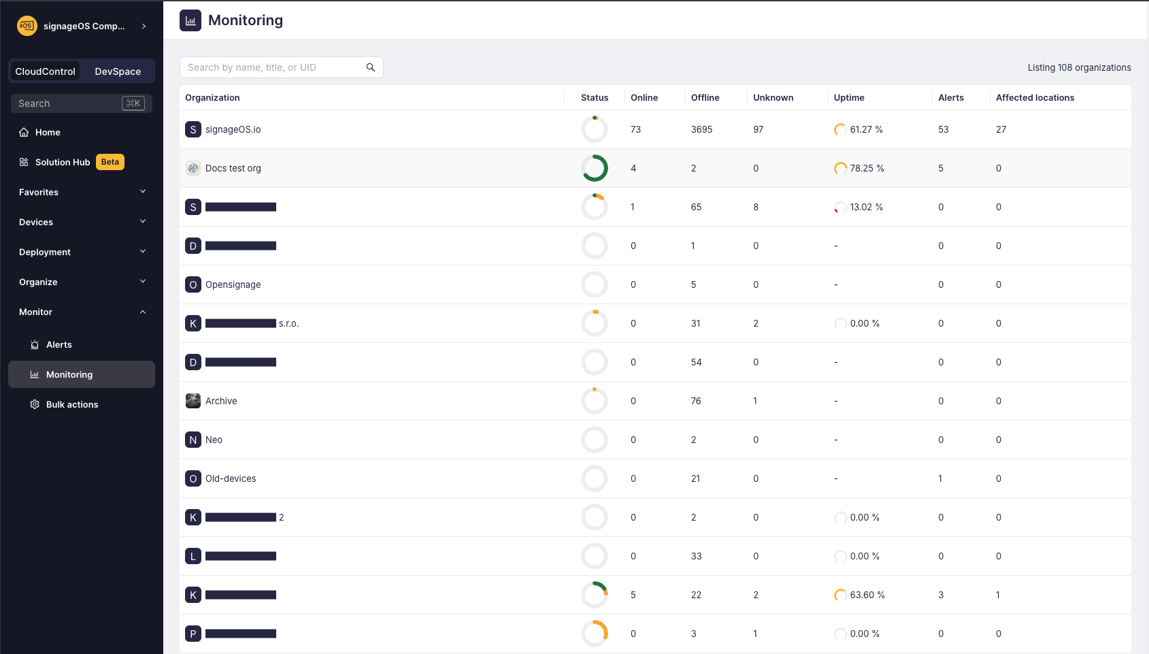Image resolution: width=1149 pixels, height=654 pixels.
Task: Click the Alerts siren icon
Action: 35,344
